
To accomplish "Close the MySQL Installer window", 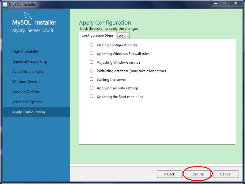I will pyautogui.click(x=236, y=3).
